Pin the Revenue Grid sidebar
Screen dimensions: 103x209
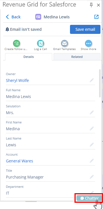pos(91,5)
